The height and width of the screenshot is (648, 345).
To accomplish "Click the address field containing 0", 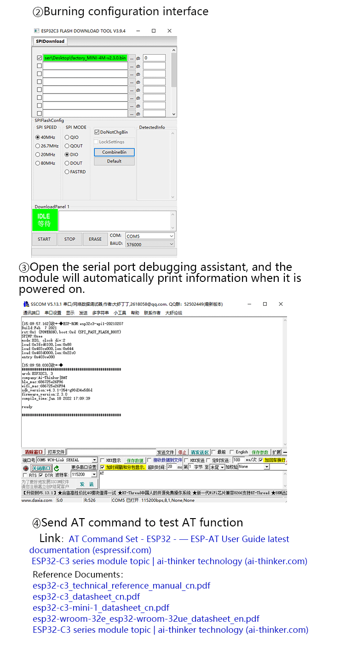I will pos(154,58).
